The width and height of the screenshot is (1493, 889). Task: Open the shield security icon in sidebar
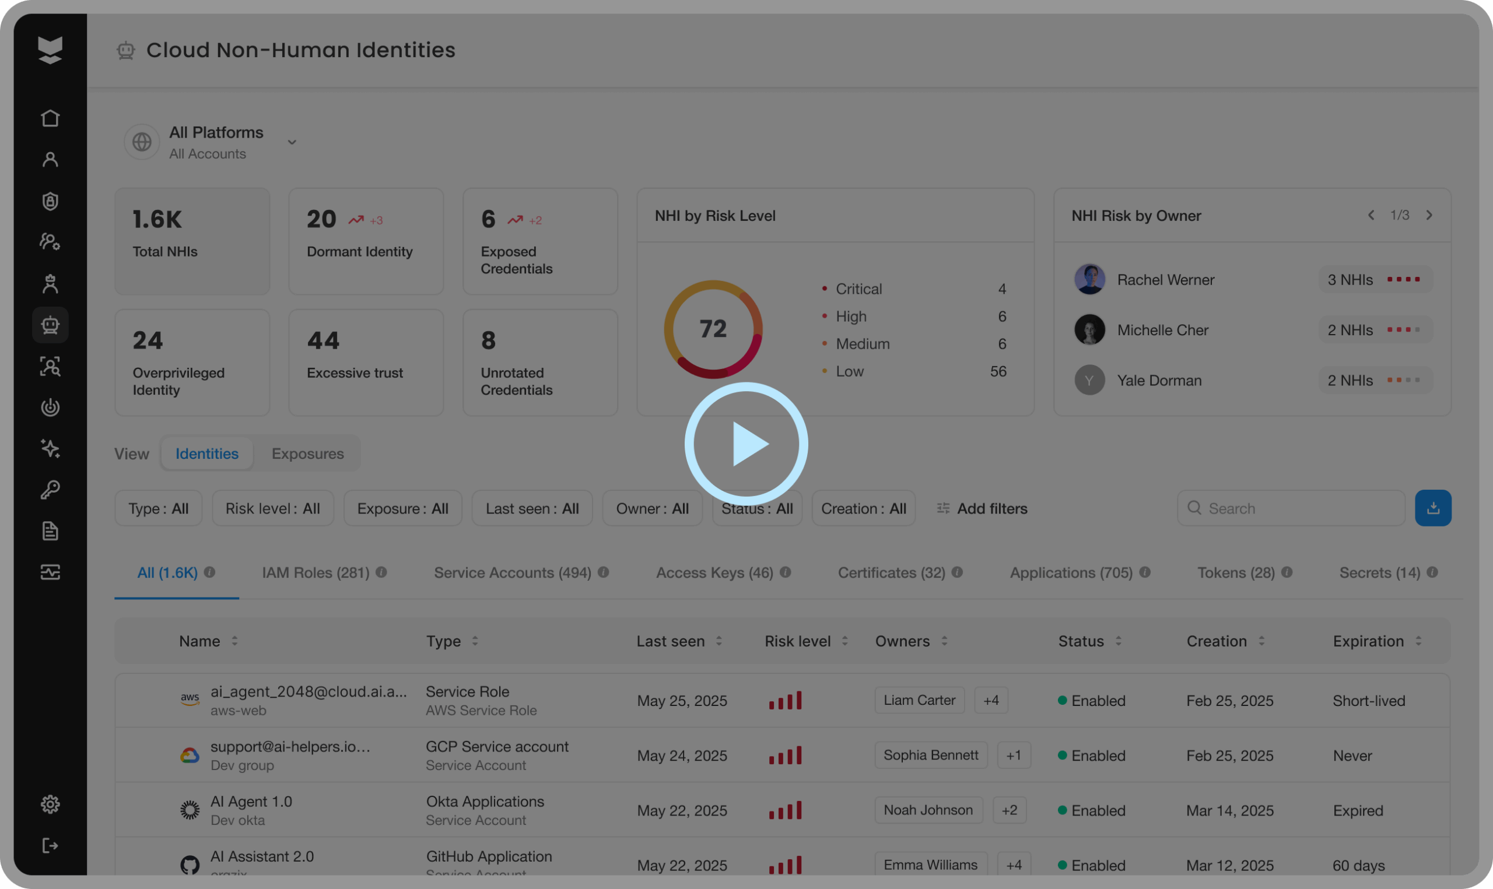coord(50,201)
